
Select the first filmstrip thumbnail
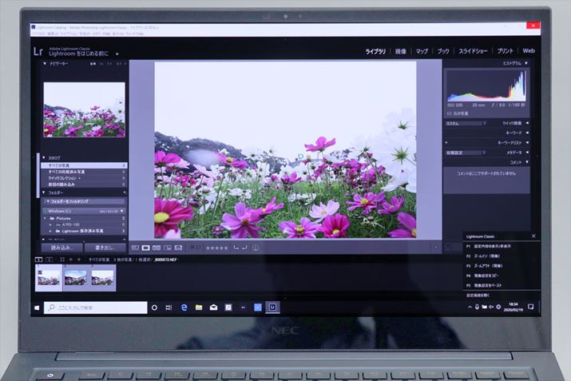[49, 278]
